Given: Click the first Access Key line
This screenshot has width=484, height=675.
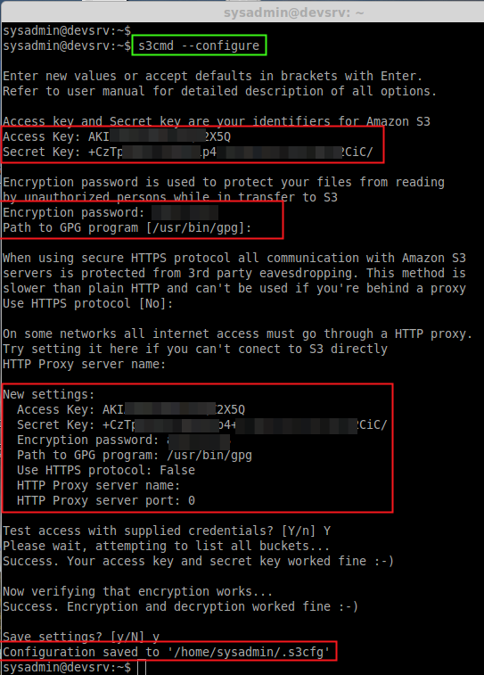Looking at the screenshot, I should point(117,137).
